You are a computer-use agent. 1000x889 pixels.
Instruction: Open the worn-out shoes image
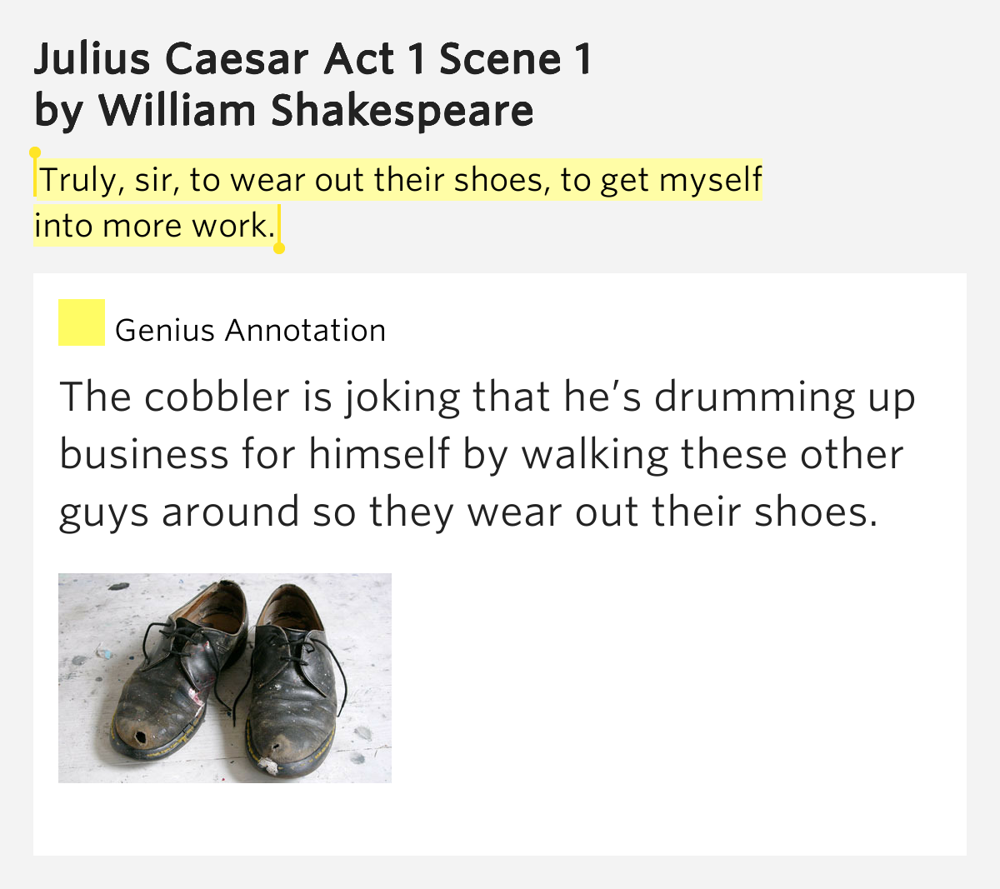pyautogui.click(x=225, y=677)
